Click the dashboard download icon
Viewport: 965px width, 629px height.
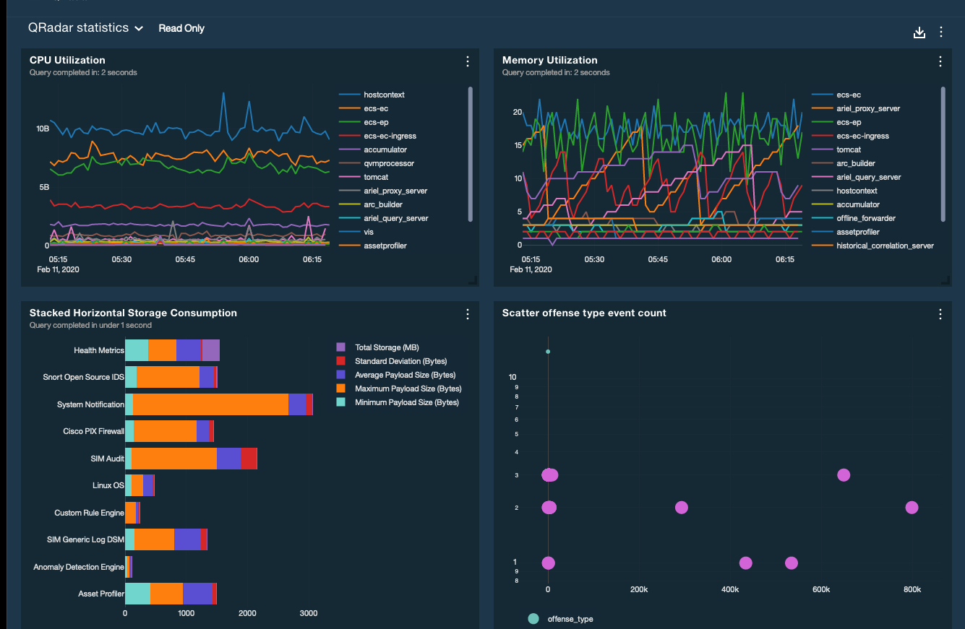pos(919,32)
